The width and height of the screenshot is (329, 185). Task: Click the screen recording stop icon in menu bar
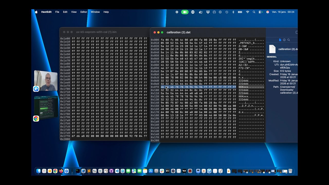pos(177,12)
